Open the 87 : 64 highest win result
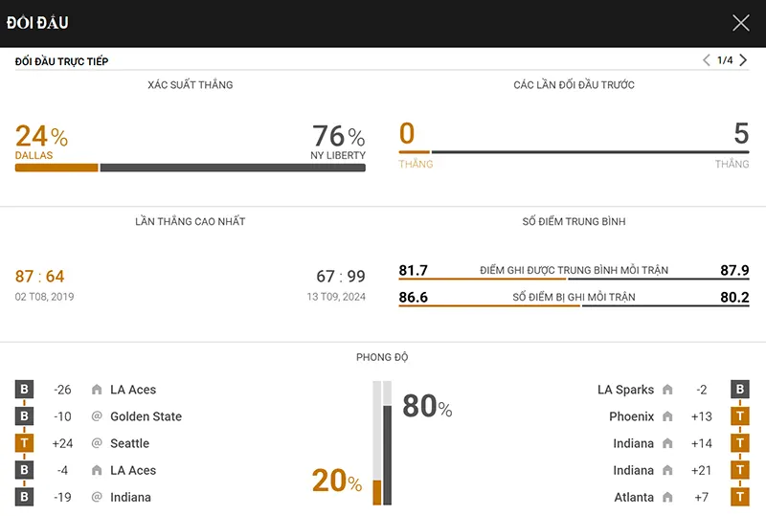The image size is (766, 516). (x=39, y=276)
